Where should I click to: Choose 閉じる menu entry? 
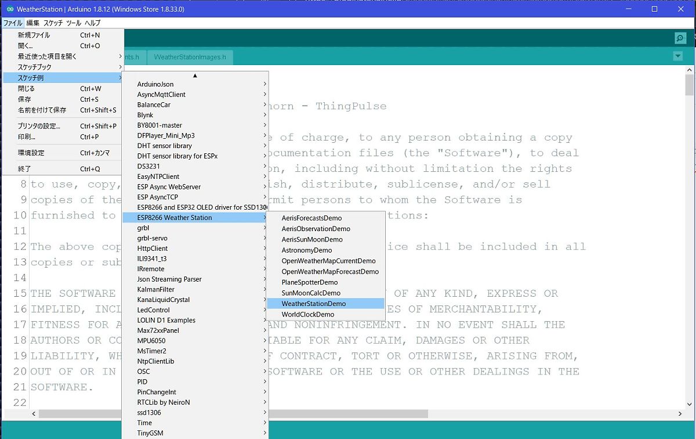pyautogui.click(x=63, y=89)
